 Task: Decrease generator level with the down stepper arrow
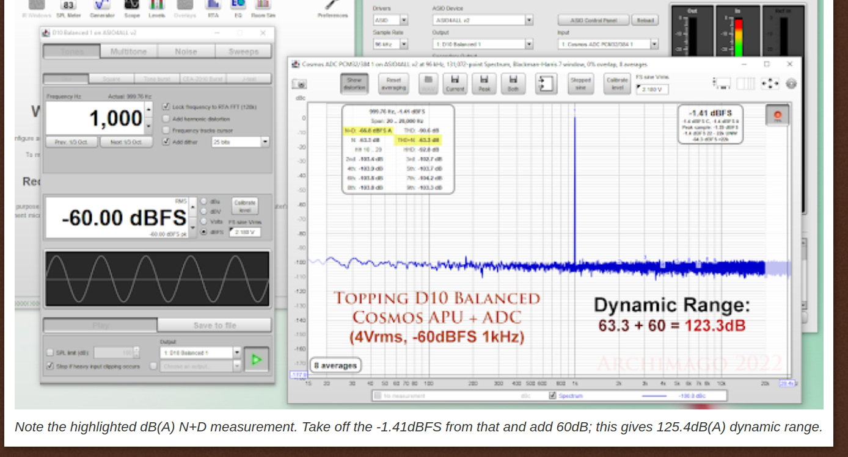[193, 229]
